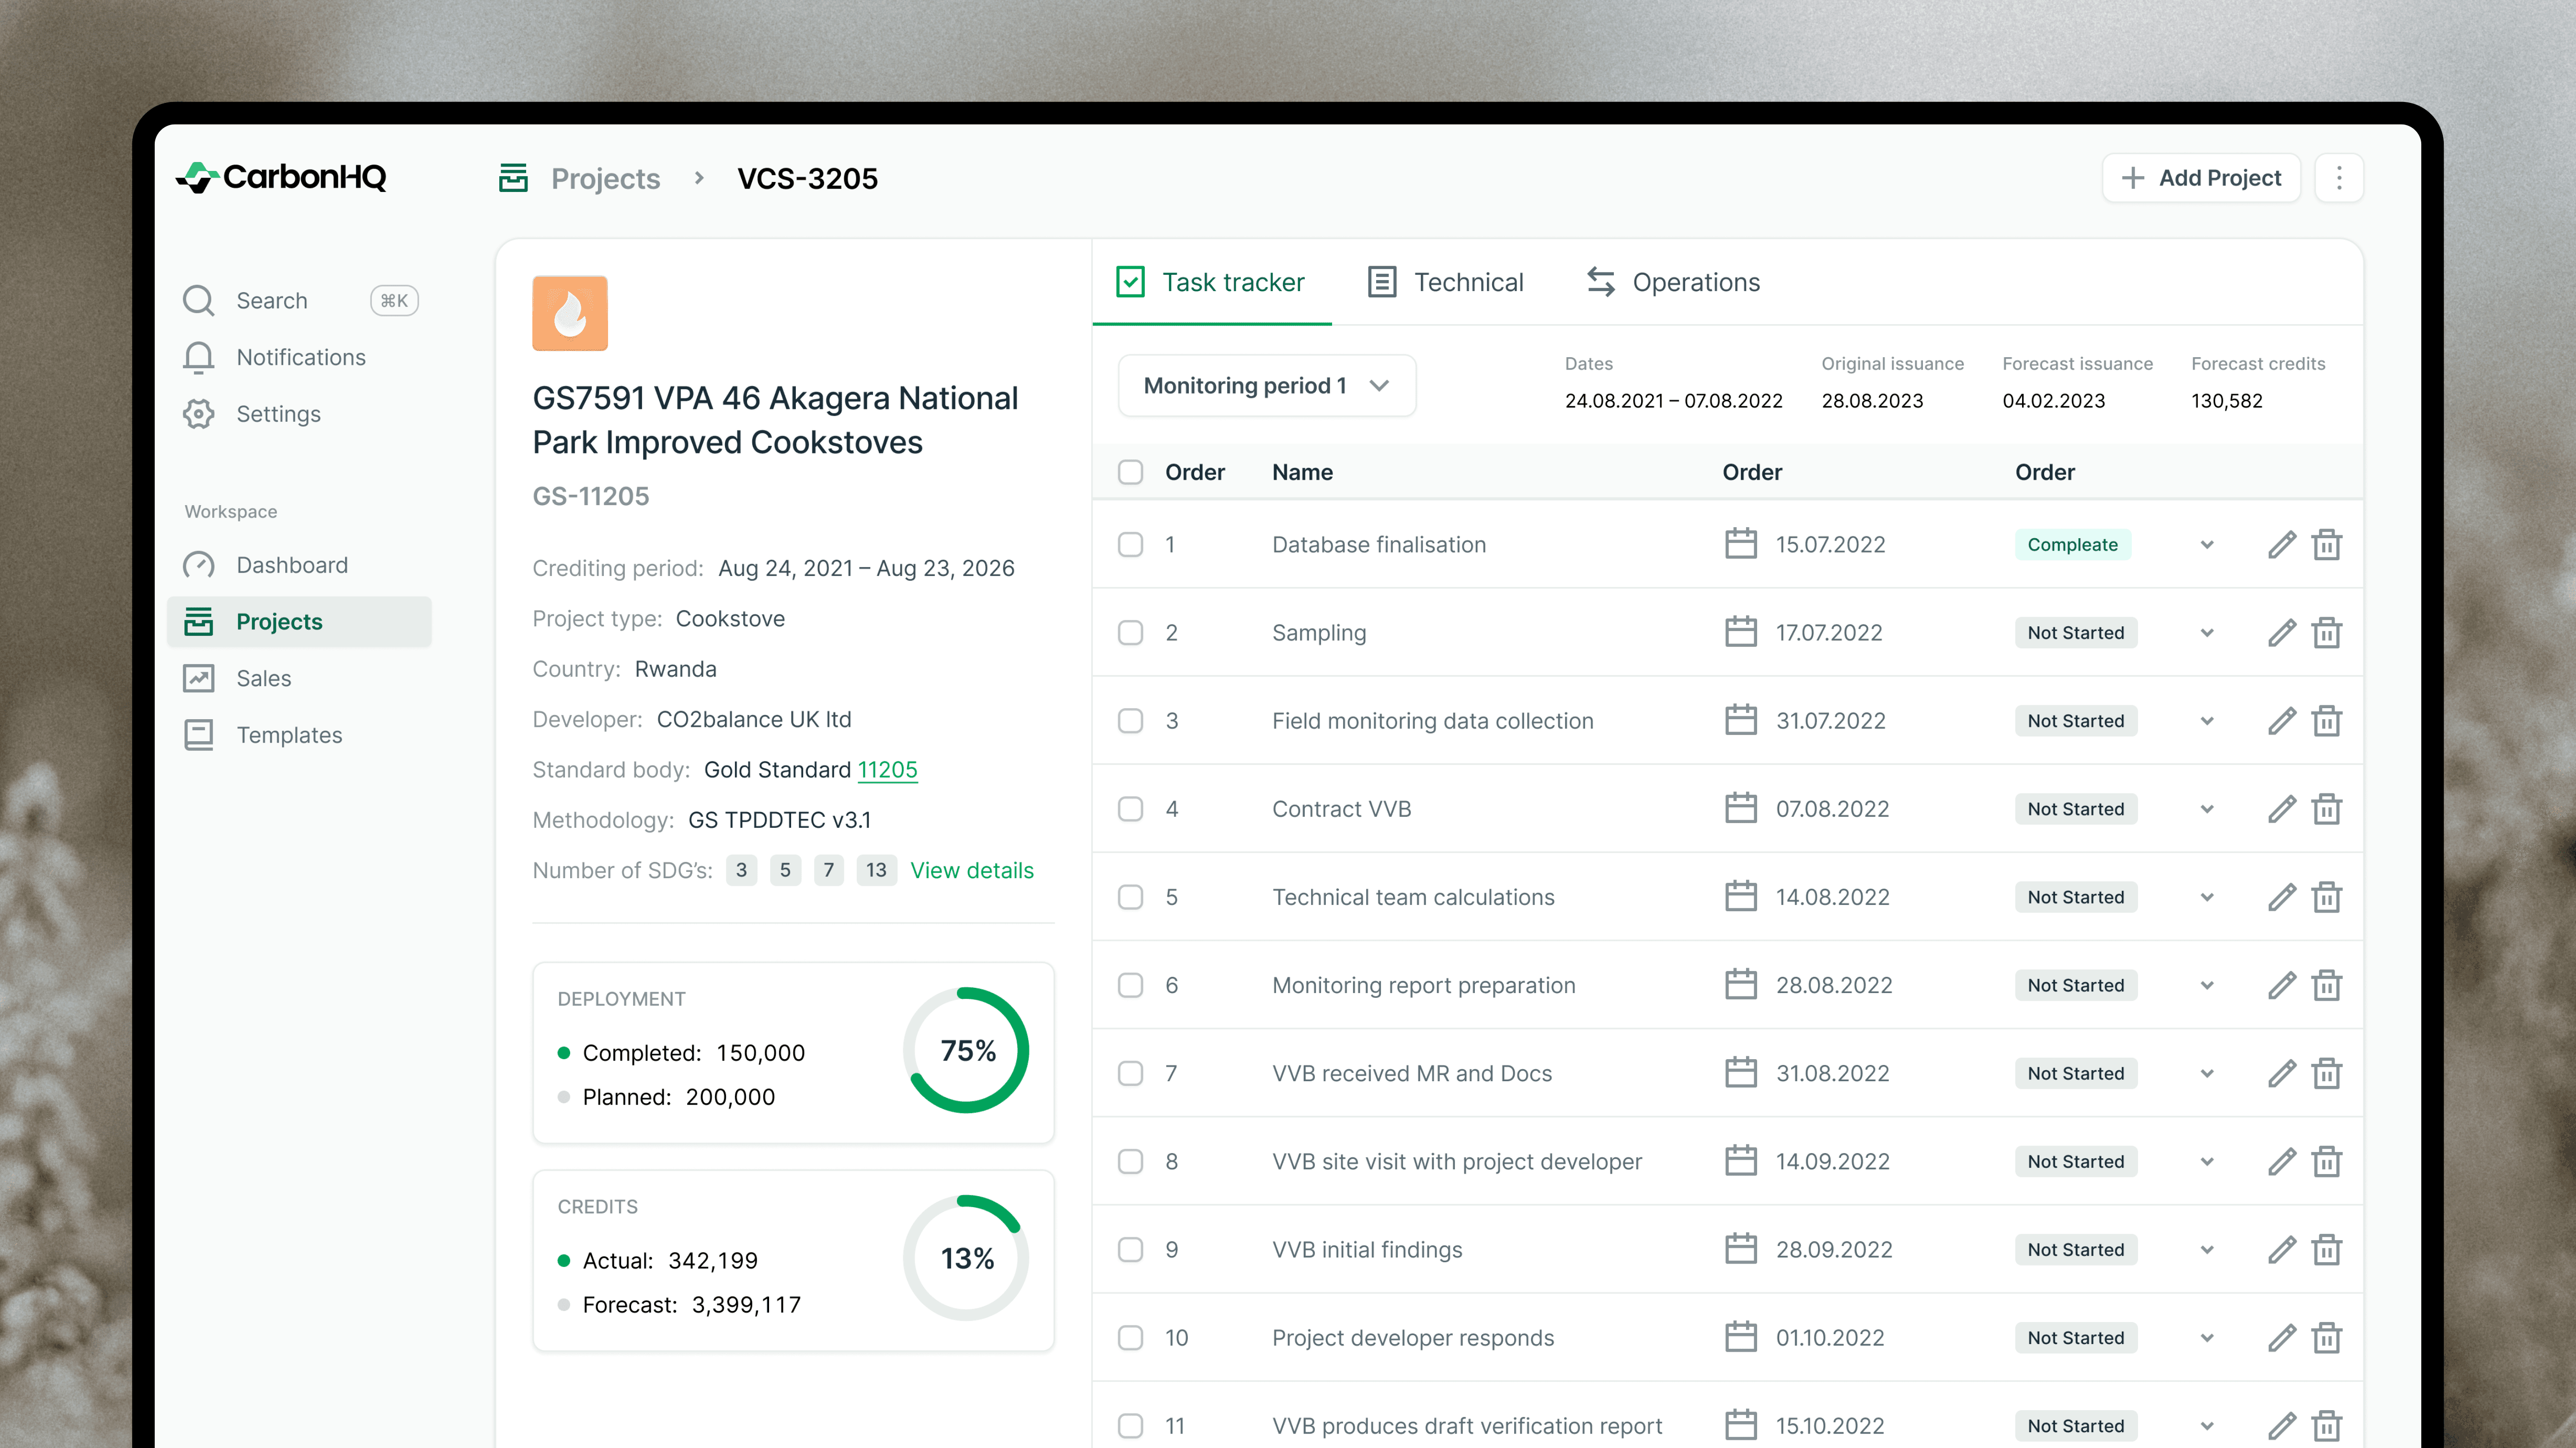Edit the Database finalisation task
Viewport: 2576px width, 1448px height.
(2281, 544)
